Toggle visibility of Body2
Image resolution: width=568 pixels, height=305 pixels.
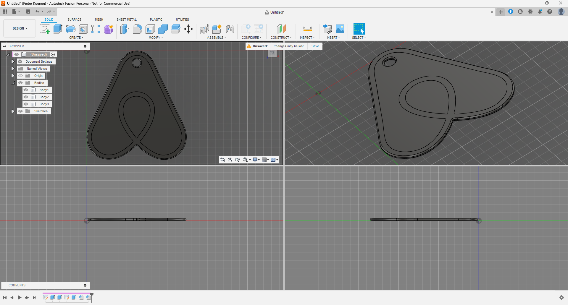(26, 97)
